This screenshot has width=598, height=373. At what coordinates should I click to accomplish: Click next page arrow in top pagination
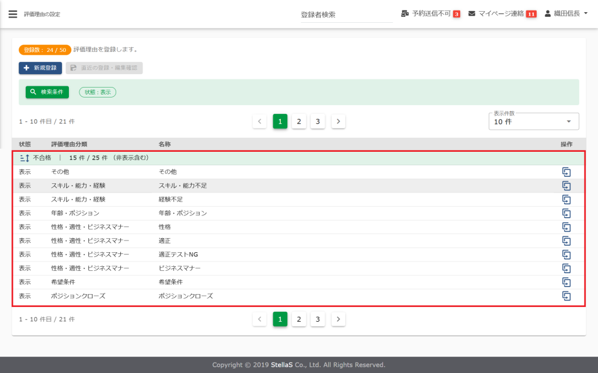pyautogui.click(x=339, y=121)
